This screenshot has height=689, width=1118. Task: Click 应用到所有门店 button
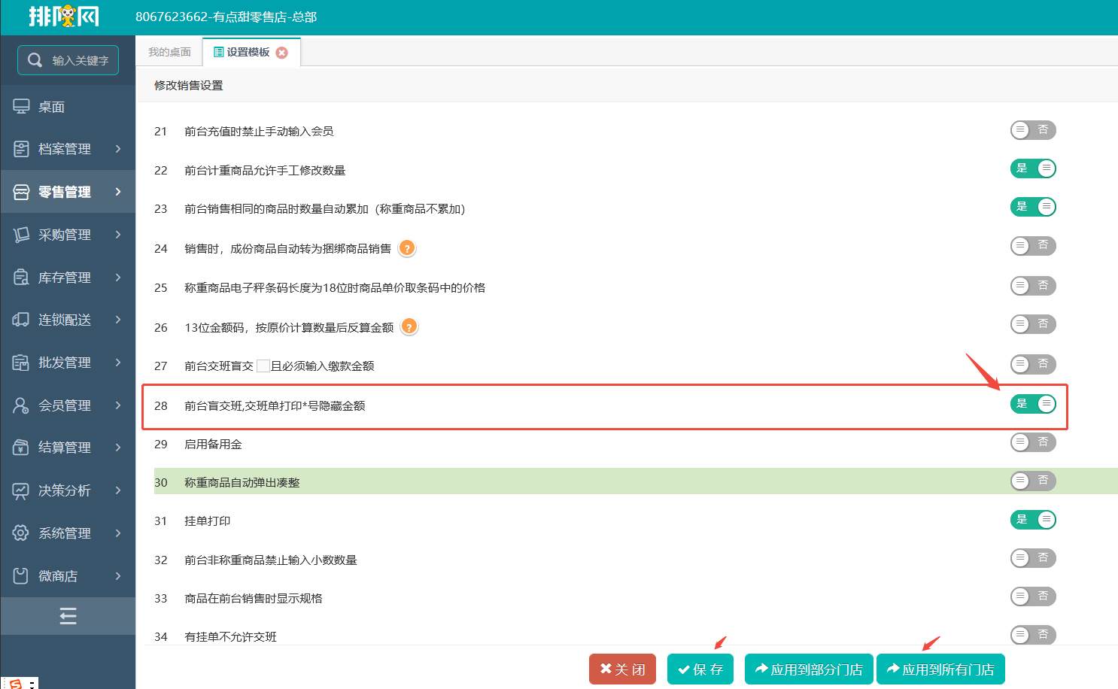(x=940, y=669)
